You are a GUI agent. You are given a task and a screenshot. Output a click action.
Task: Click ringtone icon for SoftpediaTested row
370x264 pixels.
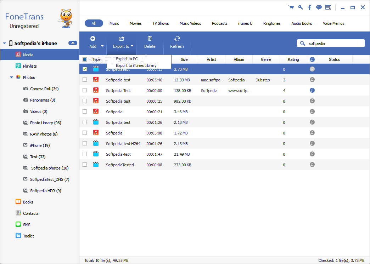pyautogui.click(x=312, y=165)
